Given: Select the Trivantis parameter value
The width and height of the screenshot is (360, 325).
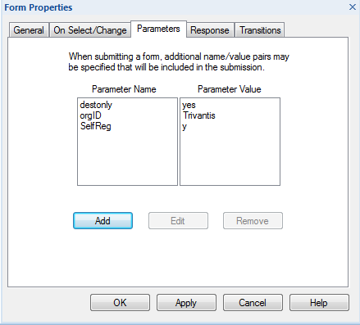Looking at the screenshot, I should click(x=199, y=115).
